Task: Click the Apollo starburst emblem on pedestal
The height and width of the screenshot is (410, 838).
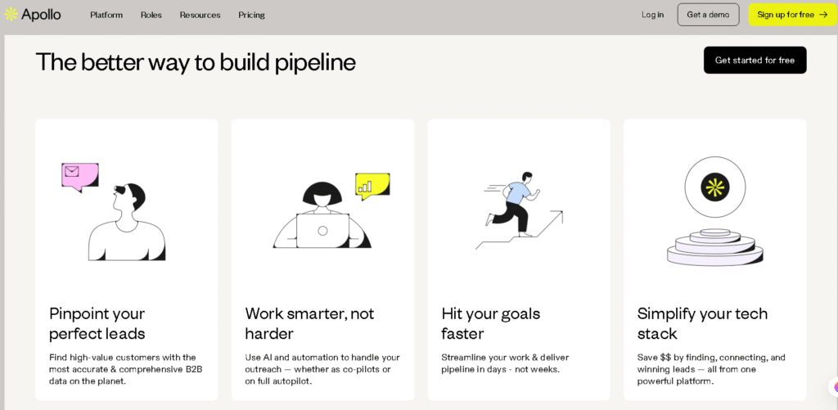Action: [x=714, y=187]
